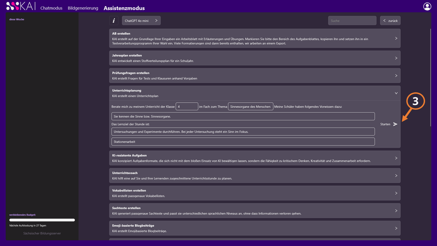Expand the Sachtexte erstellen assistant
Viewport: 437px width, 246px height.
[255, 210]
